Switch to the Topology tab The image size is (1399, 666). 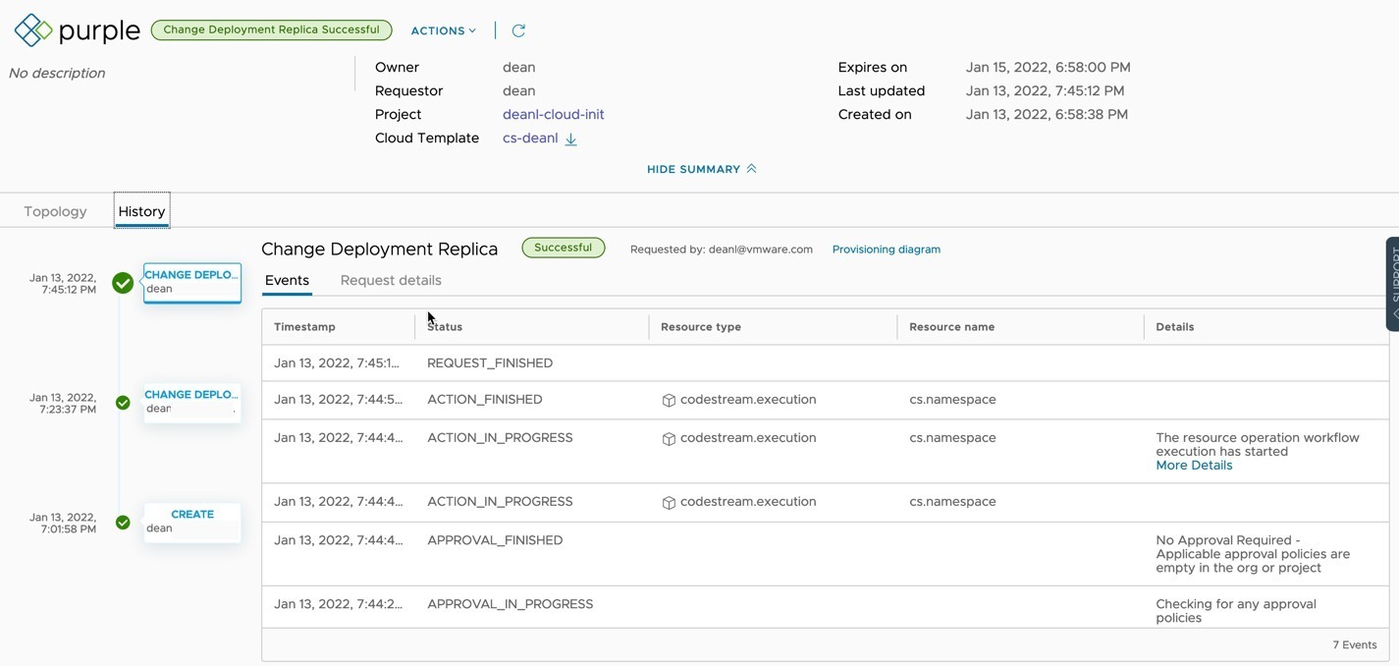55,211
